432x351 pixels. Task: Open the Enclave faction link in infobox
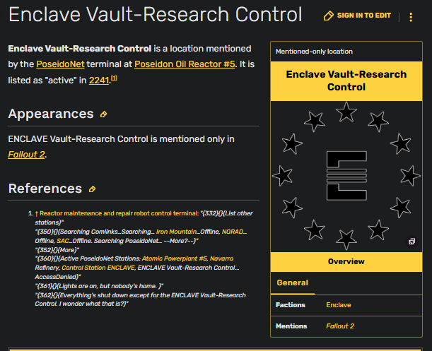(x=339, y=305)
